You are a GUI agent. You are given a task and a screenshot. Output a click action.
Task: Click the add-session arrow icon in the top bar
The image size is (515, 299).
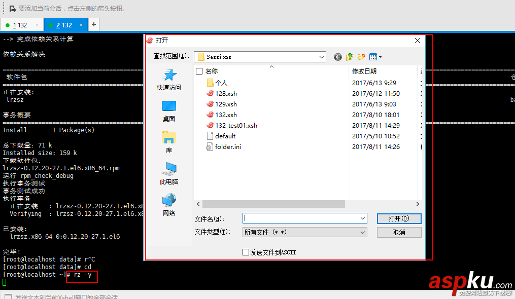[13, 9]
